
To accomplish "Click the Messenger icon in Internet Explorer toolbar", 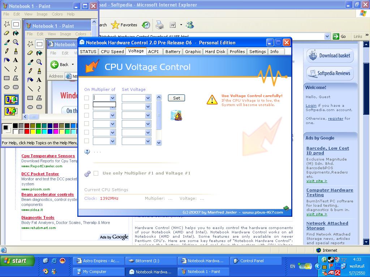I will click(190, 25).
